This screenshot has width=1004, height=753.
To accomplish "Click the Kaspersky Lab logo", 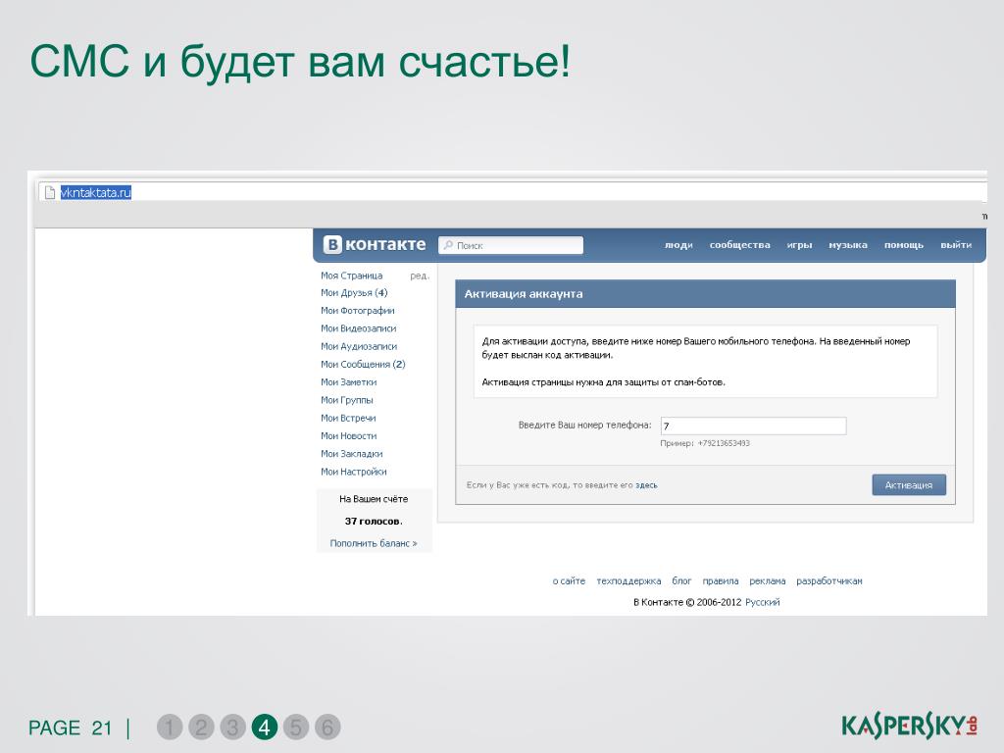I will pos(909,726).
